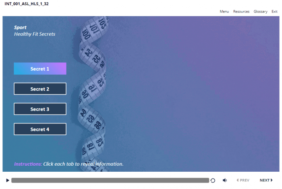282x189 pixels.
Task: Show information for Secret 3
Action: tap(40, 109)
